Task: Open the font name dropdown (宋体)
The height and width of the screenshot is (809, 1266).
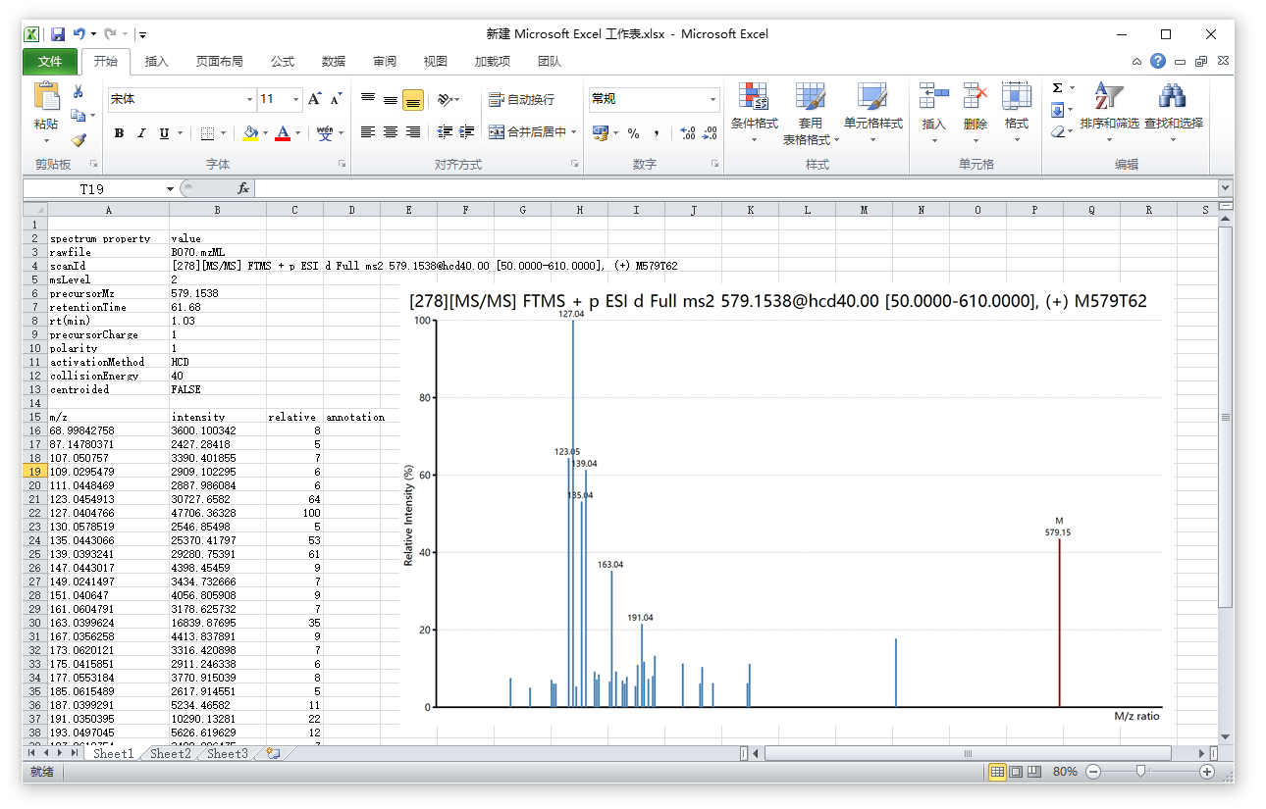Action: pyautogui.click(x=249, y=99)
